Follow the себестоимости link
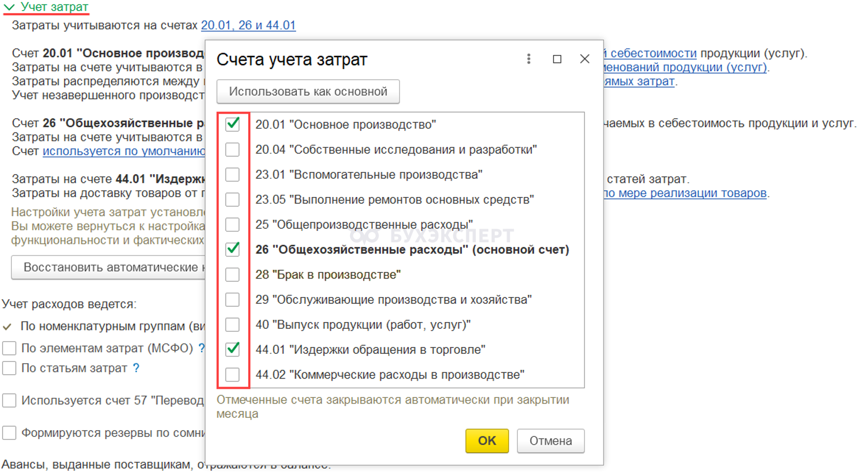The height and width of the screenshot is (472, 860). [650, 53]
